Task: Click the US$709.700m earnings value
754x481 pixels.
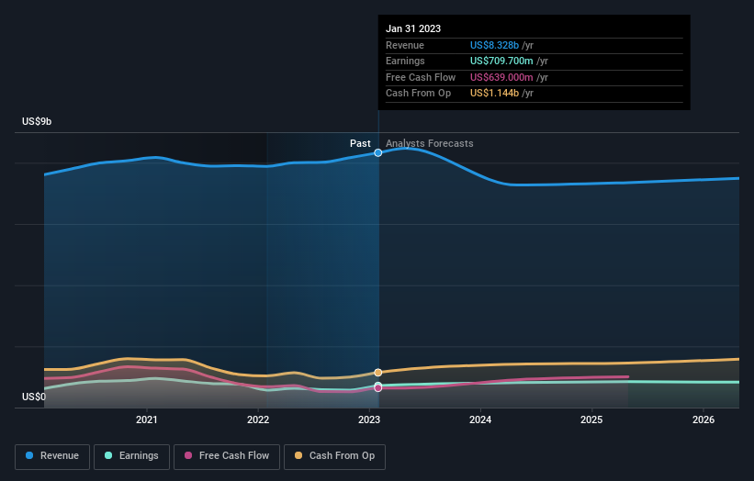Action: tap(501, 61)
